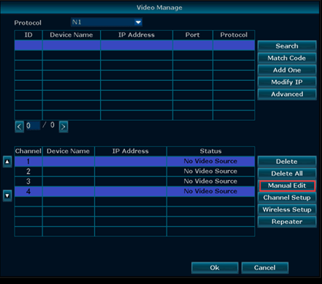Screen dimensions: 322x284
Task: Go to next page of device list
Action: click(63, 126)
